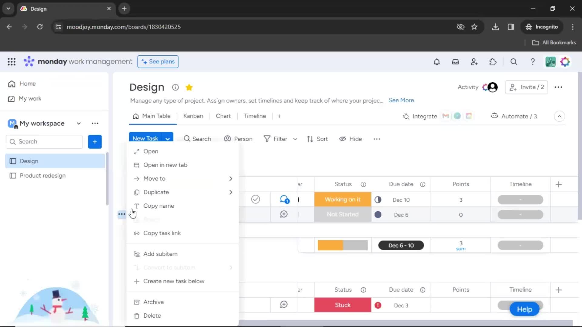Viewport: 582px width, 327px height.
Task: Switch to the Kanban tab
Action: click(x=193, y=116)
